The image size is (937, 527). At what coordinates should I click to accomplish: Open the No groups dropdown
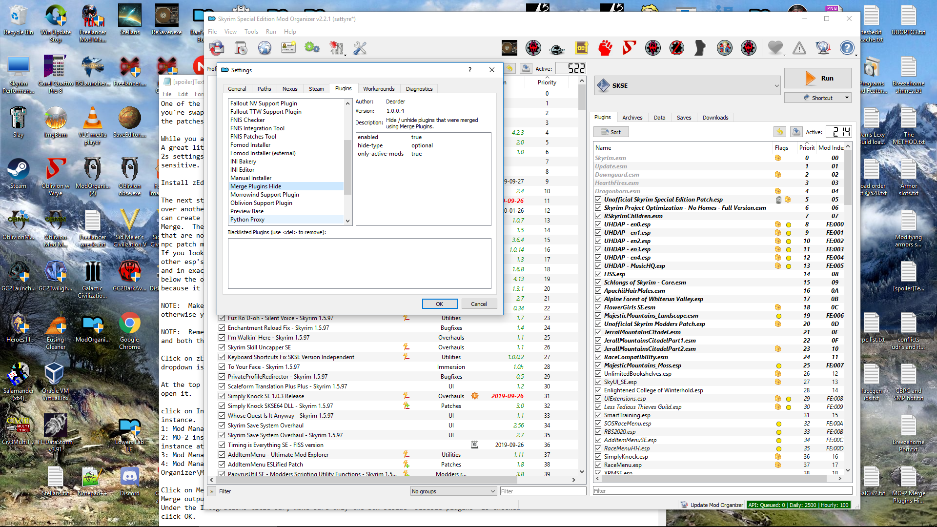coord(453,491)
